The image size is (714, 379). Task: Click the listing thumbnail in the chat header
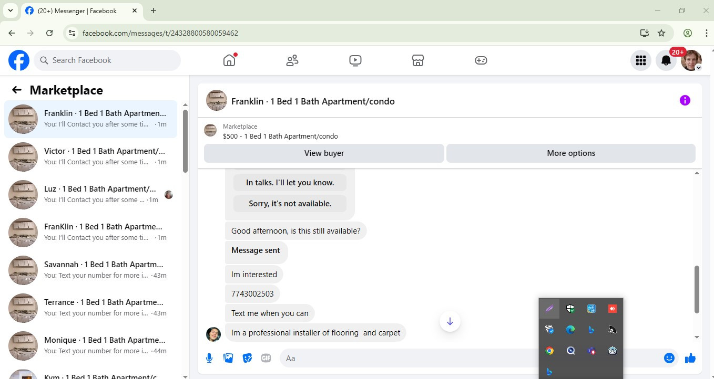[217, 100]
